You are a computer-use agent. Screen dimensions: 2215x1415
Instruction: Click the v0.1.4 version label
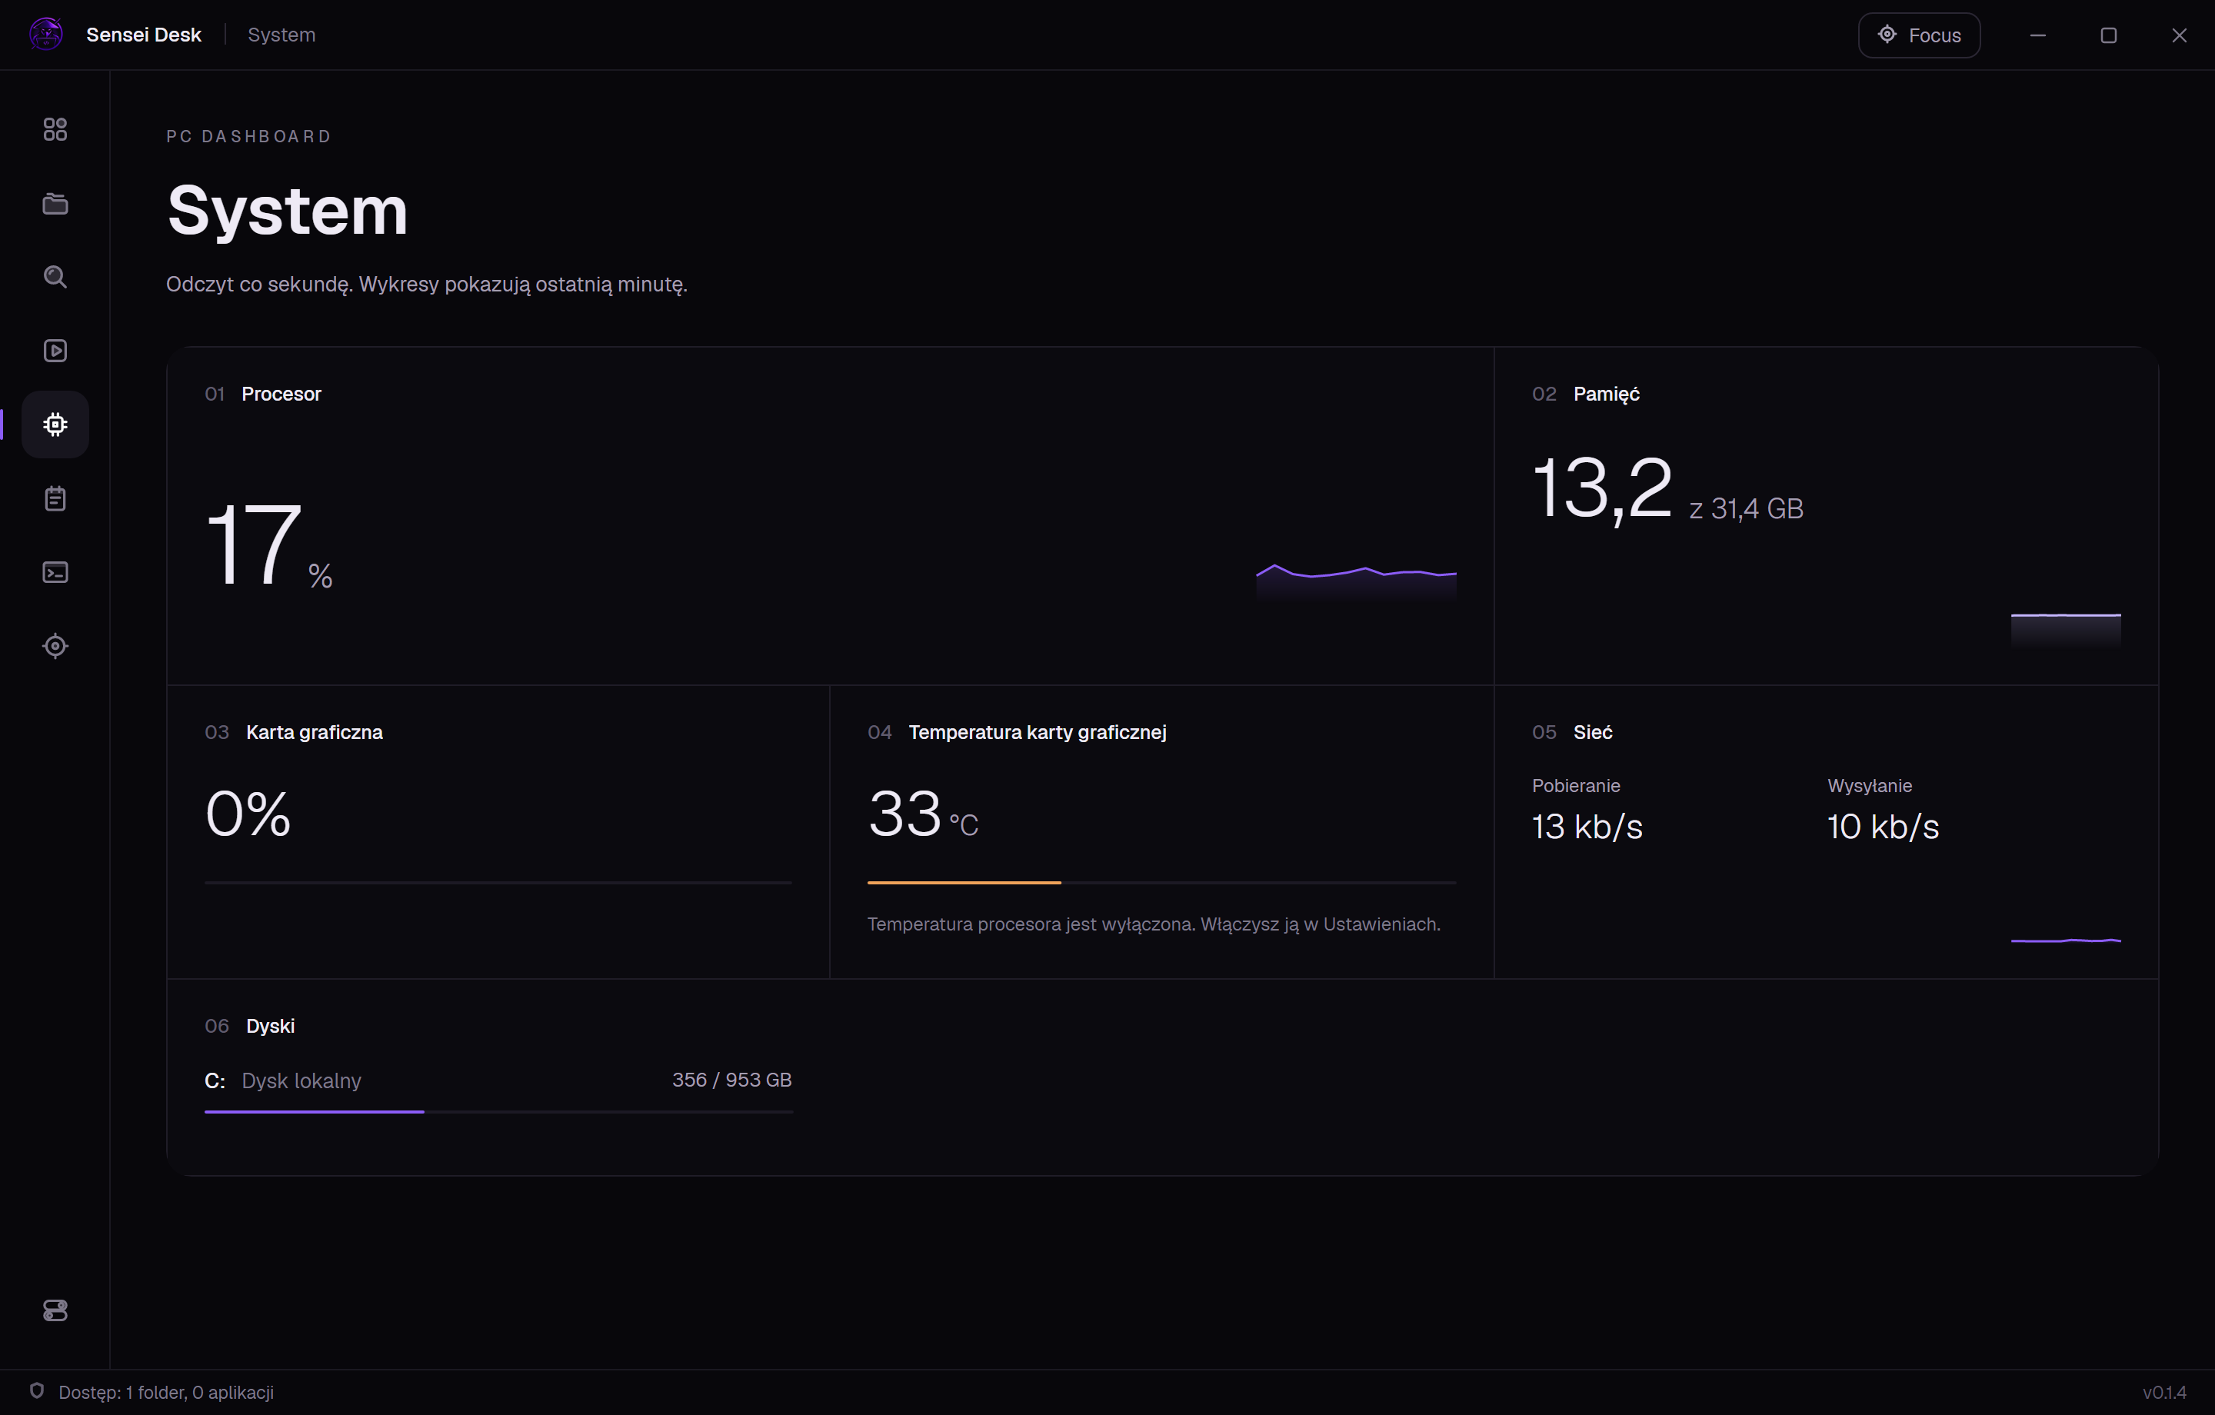click(2164, 1392)
